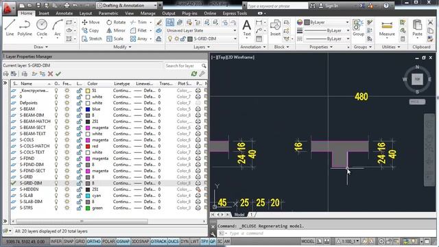Click the green color swatch of S-STRS
The image size is (439, 247).
pos(88,208)
